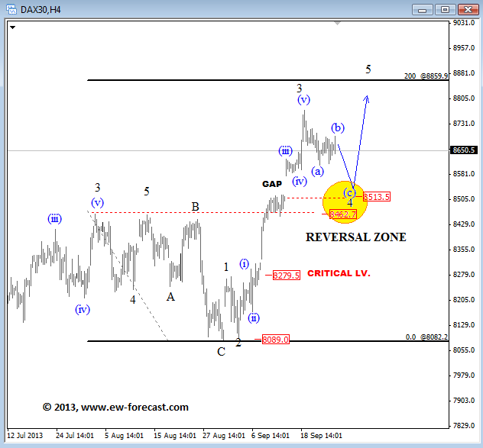Viewport: 483px width, 448px height.
Task: Close the DAX30,H4 chart window
Action: (468, 10)
